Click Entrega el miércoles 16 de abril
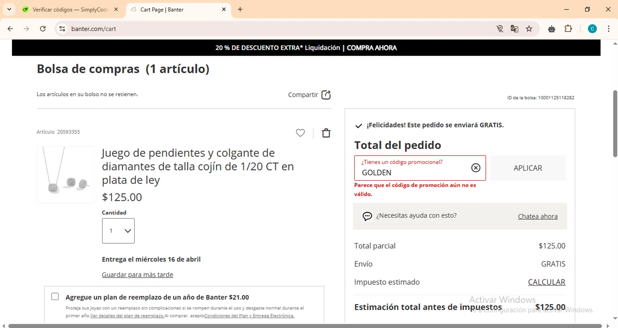Viewport: 618px width, 328px height. click(x=151, y=259)
